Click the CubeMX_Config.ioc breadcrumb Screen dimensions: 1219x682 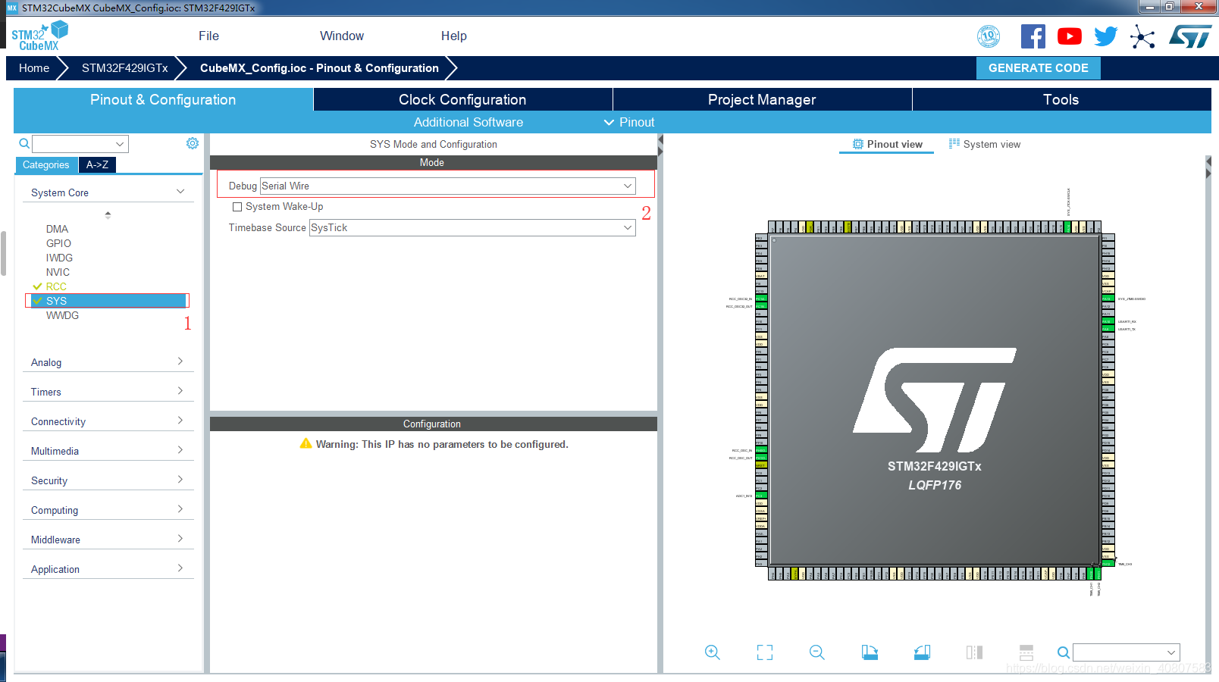click(319, 68)
